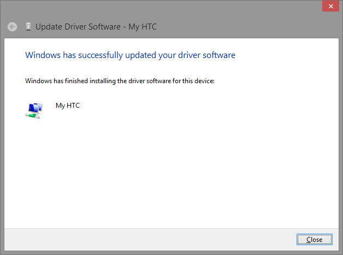Click the grey footer bar left of Close
Viewport: 343px width, 255px height.
pyautogui.click(x=149, y=240)
